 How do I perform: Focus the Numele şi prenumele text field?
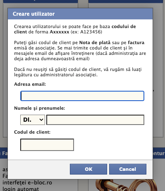coord(96,120)
